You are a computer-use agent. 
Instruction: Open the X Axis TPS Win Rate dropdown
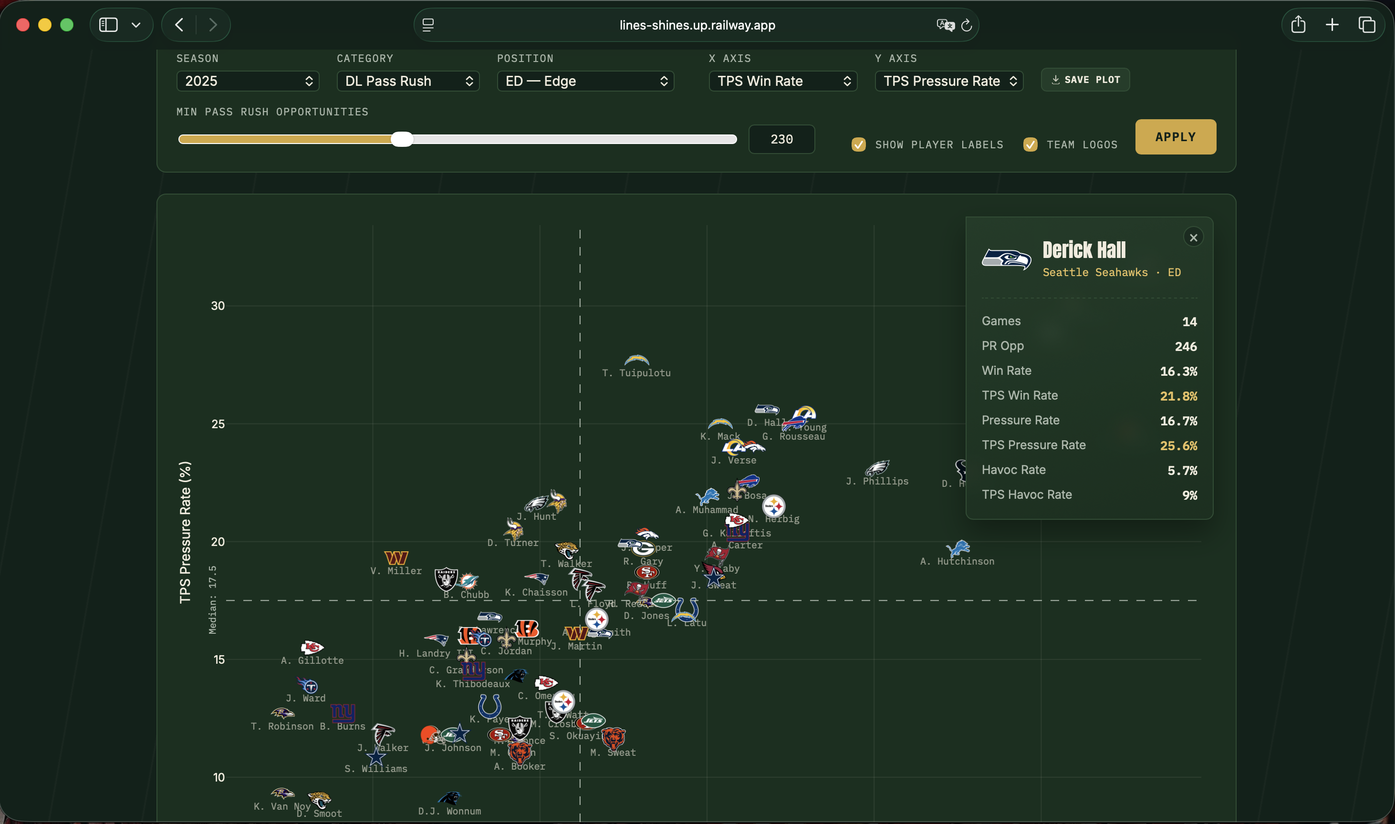(783, 81)
